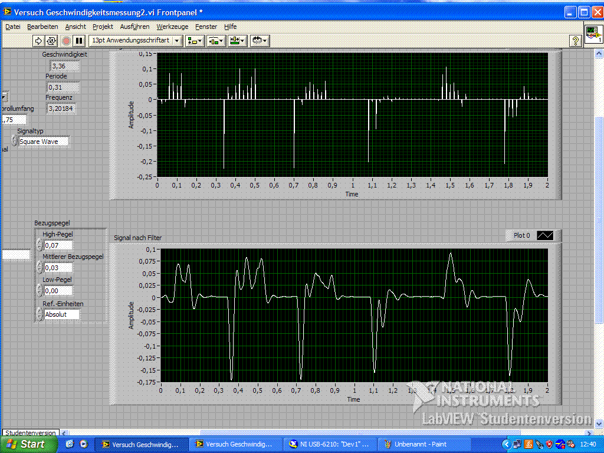Click the vertical scrollbar up arrow
Screen dimensions: 604x453
point(599,54)
